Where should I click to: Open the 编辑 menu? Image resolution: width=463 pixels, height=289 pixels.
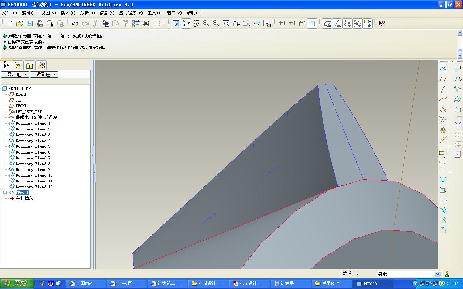[x=29, y=13]
